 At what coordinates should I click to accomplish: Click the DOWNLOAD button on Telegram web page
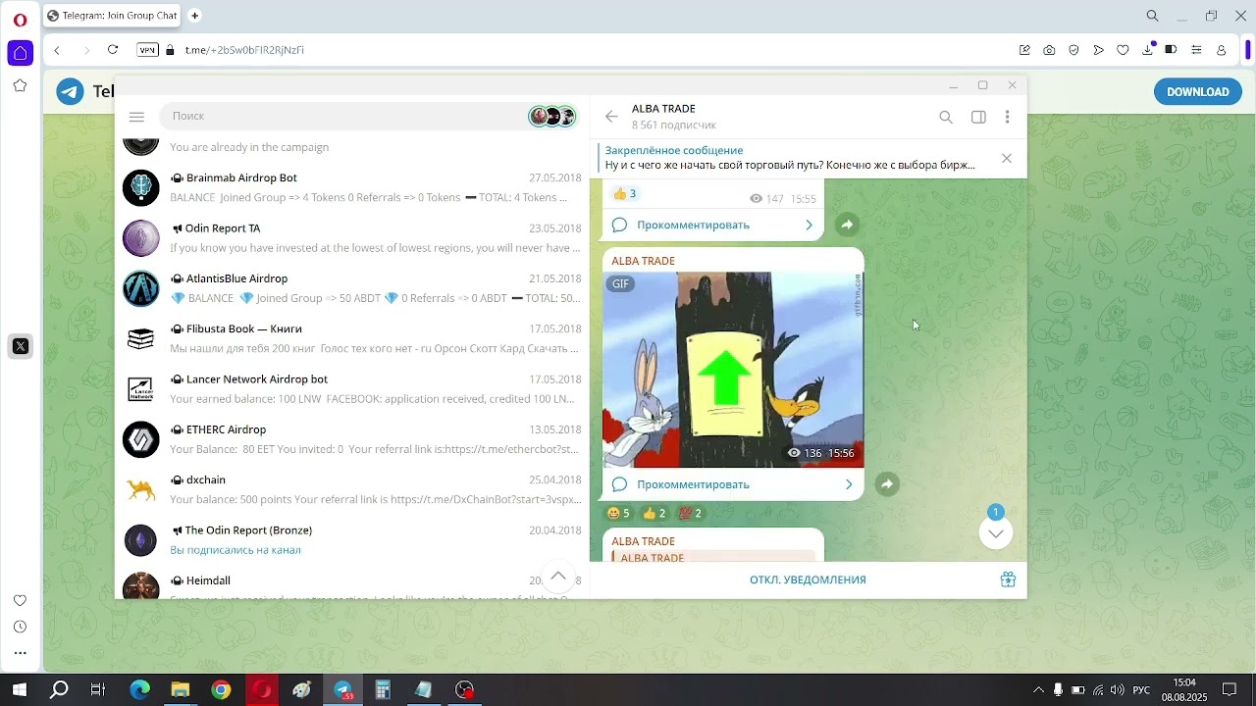coord(1197,92)
